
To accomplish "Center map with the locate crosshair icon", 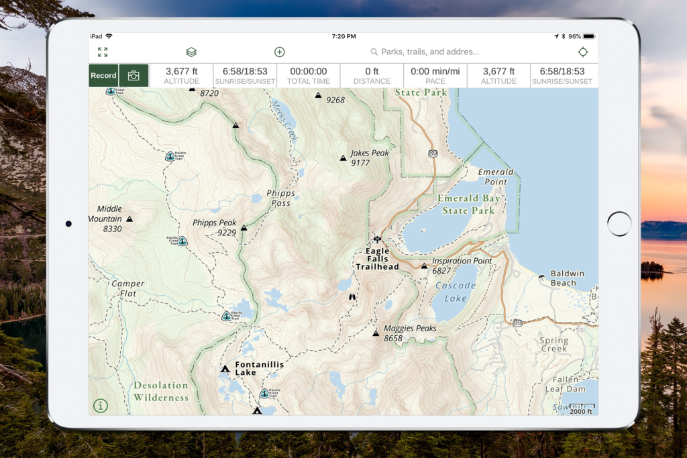I will click(x=583, y=52).
